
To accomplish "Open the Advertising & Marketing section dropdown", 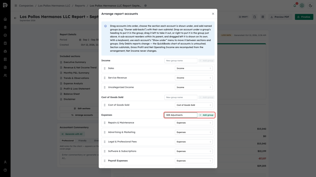I will pyautogui.click(x=194, y=132).
